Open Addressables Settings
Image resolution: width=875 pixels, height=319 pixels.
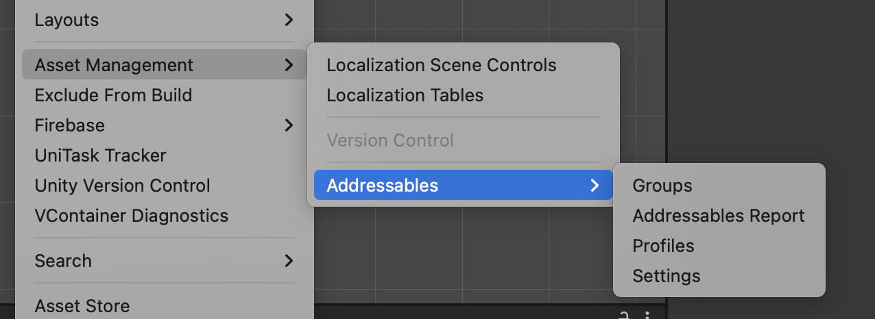(x=666, y=276)
